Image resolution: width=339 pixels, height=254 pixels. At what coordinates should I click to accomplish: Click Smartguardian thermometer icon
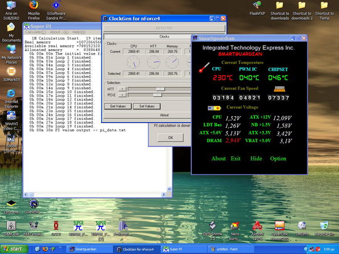[204, 67]
